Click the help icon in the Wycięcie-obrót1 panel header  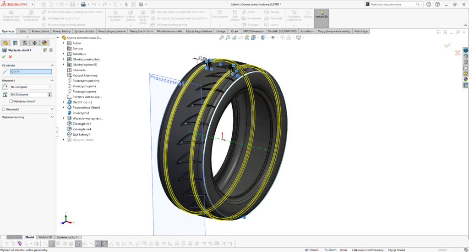pyautogui.click(x=51, y=50)
